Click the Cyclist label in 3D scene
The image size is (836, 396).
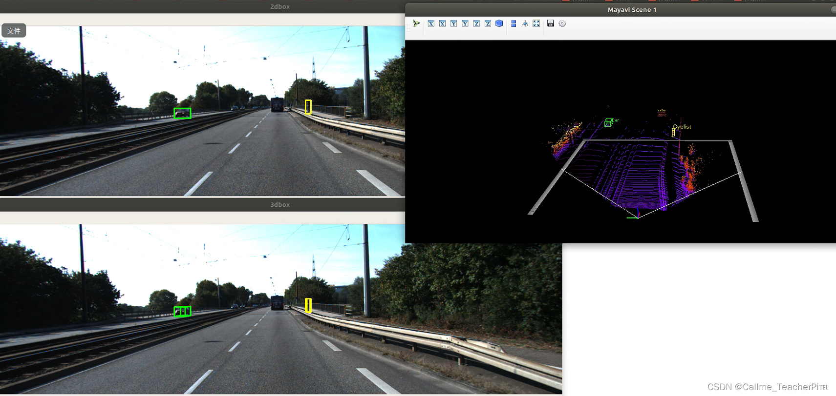682,127
